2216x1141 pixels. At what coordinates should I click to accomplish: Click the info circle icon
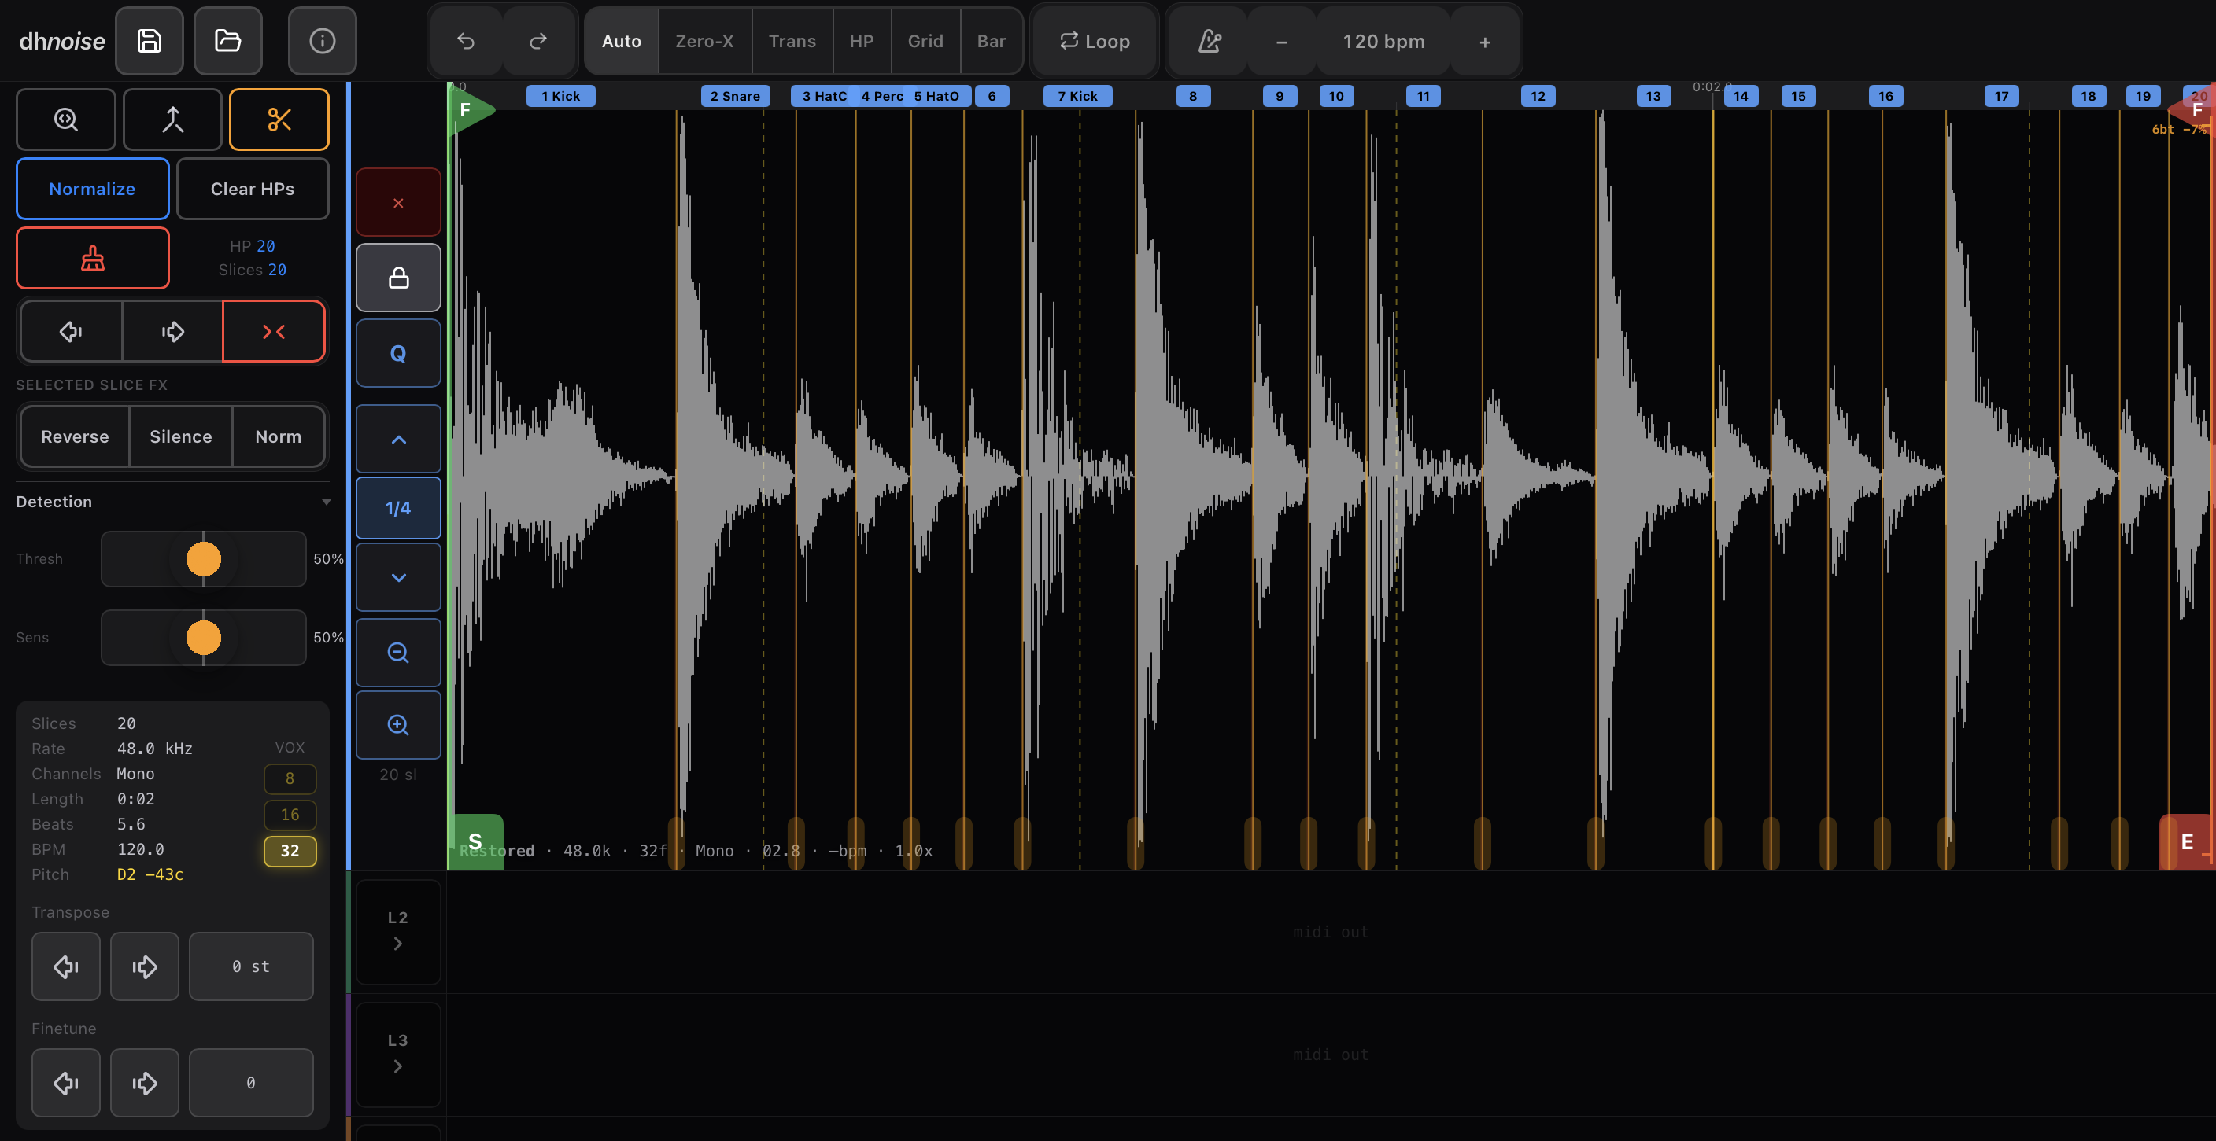[322, 40]
